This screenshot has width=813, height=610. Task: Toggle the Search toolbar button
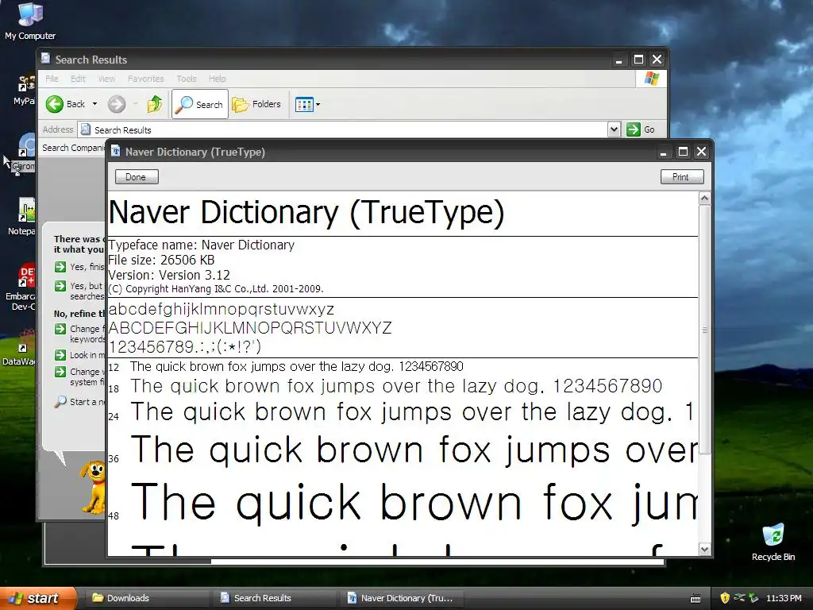click(x=199, y=104)
